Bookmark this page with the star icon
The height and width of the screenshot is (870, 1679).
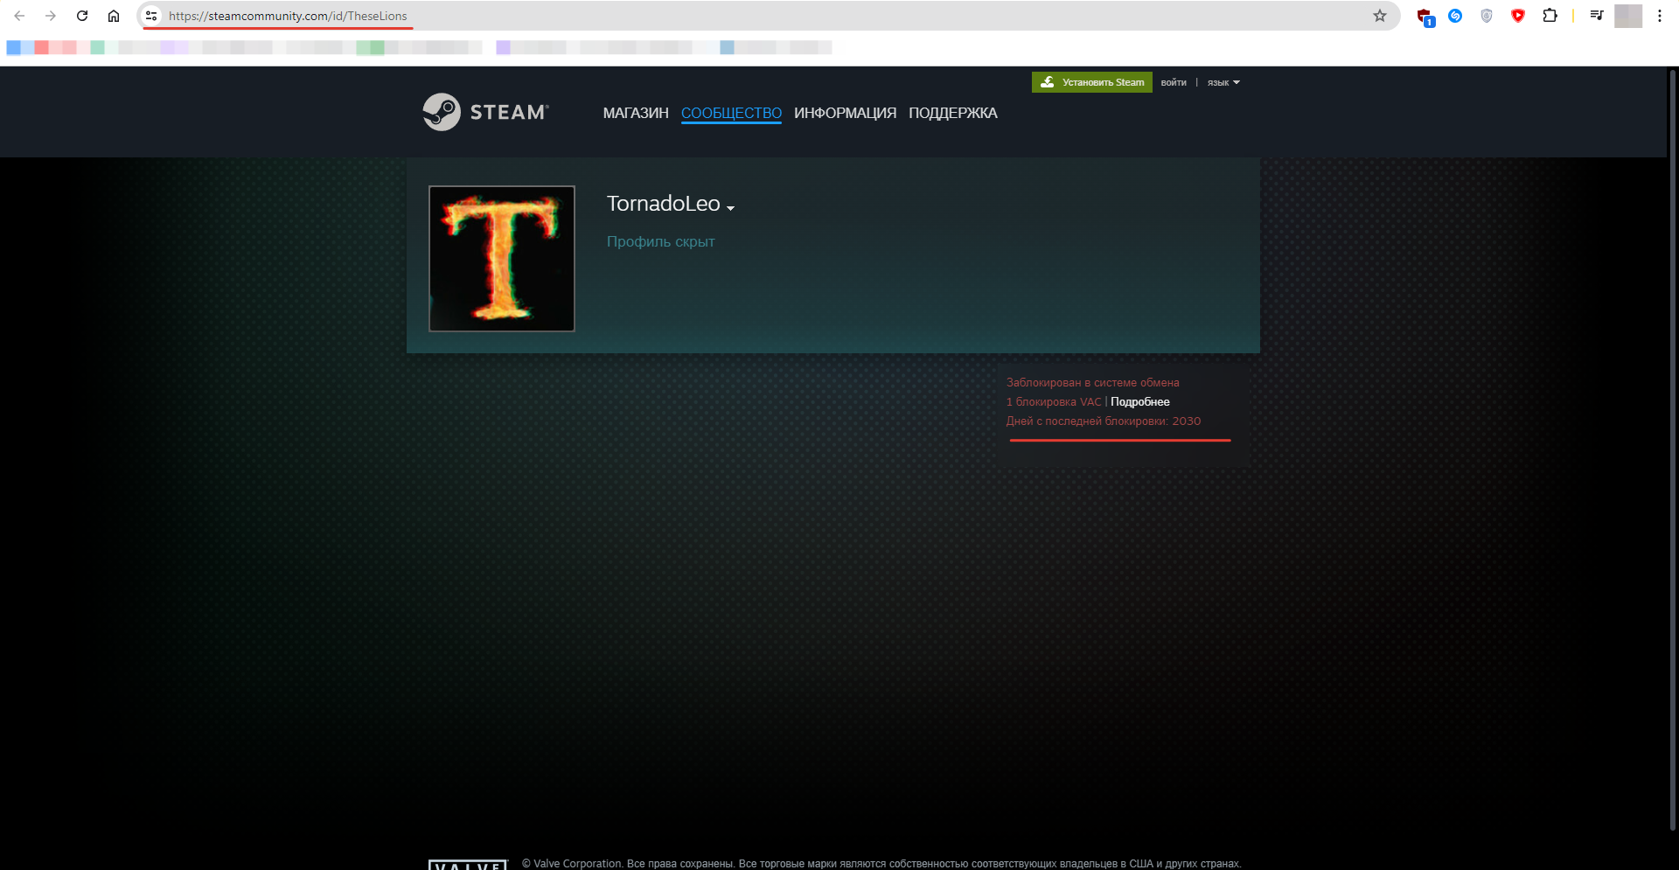click(x=1380, y=16)
